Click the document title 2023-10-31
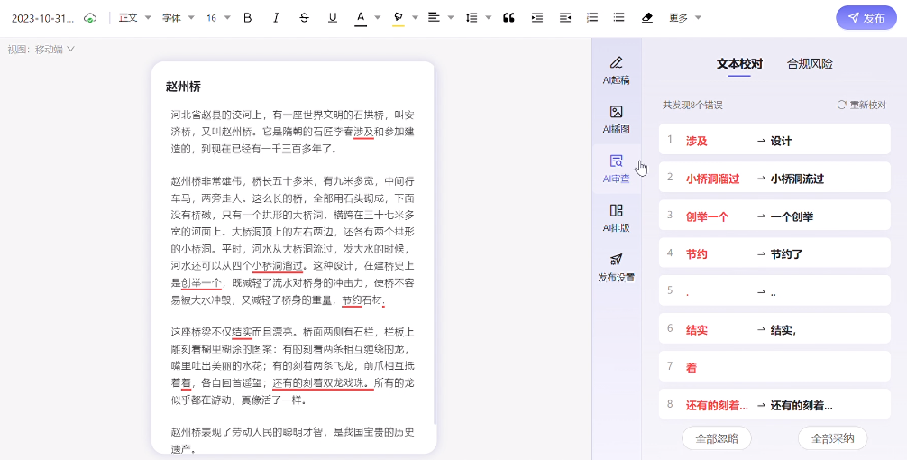This screenshot has width=907, height=460. tap(42, 18)
